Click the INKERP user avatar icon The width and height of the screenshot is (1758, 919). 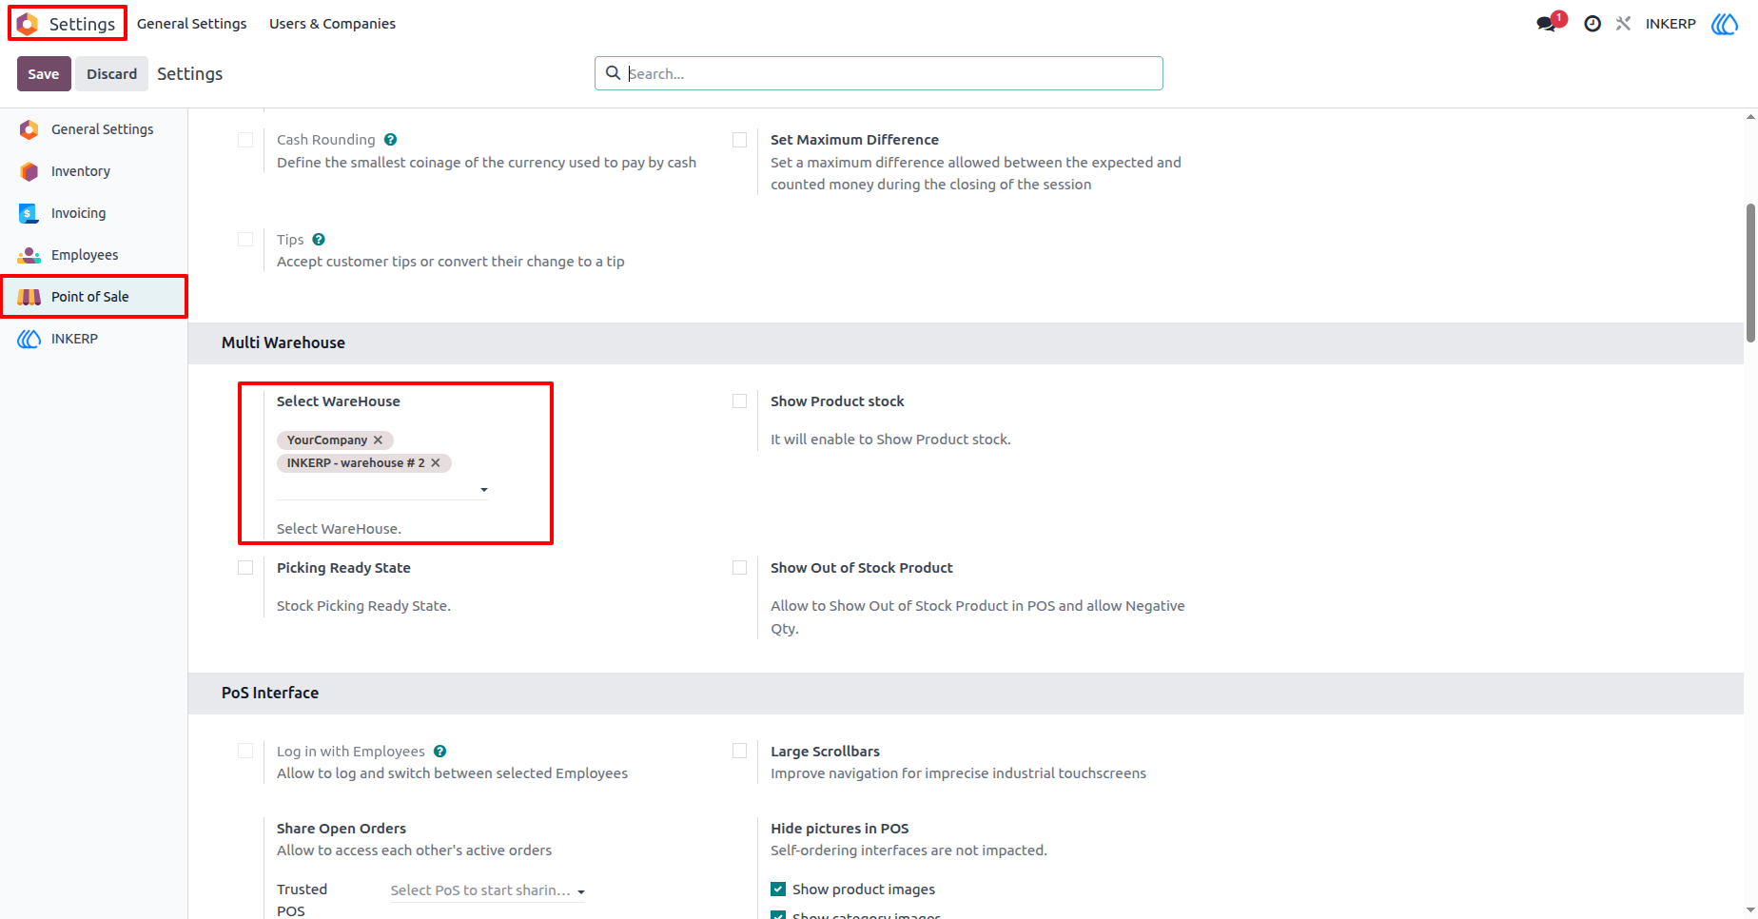click(1725, 24)
